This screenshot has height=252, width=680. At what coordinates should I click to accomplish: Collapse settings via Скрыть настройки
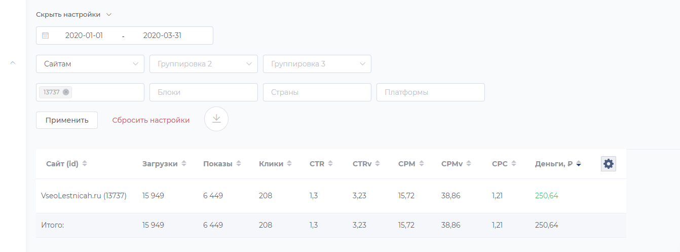[x=73, y=15]
